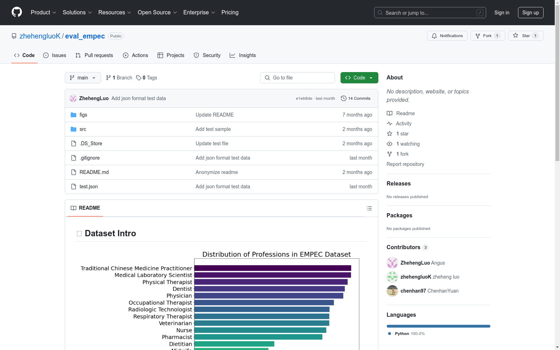Open chenhan97 contributor avatar
Viewport: 560px width, 350px height.
click(x=392, y=291)
